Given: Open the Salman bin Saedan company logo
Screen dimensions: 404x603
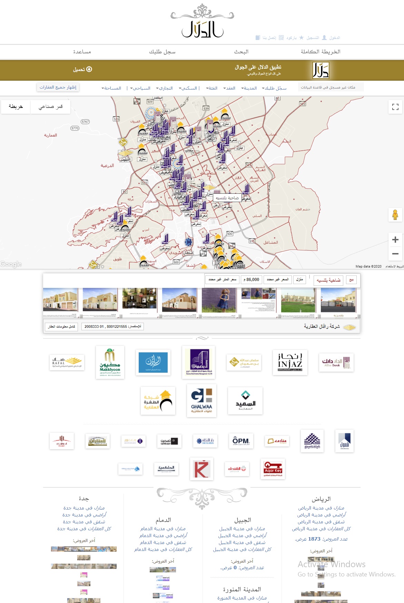Looking at the screenshot, I should click(x=244, y=362).
